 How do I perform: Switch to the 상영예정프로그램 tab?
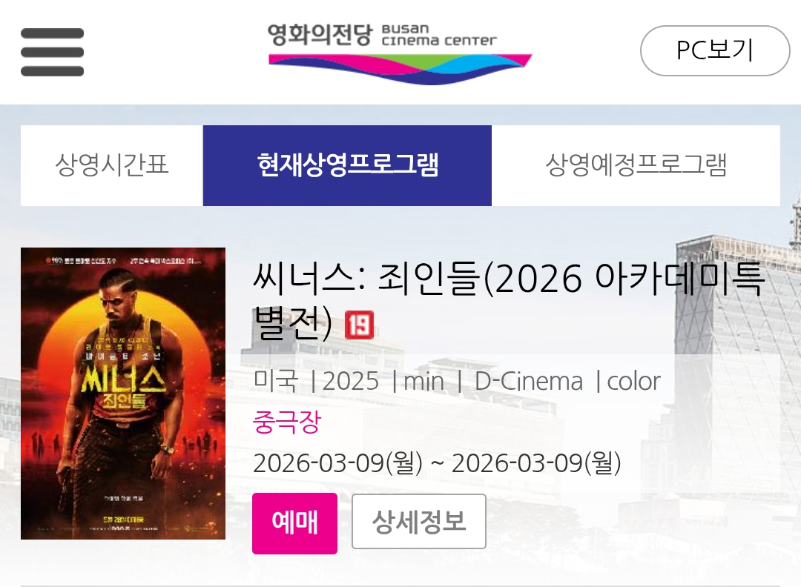(x=636, y=165)
